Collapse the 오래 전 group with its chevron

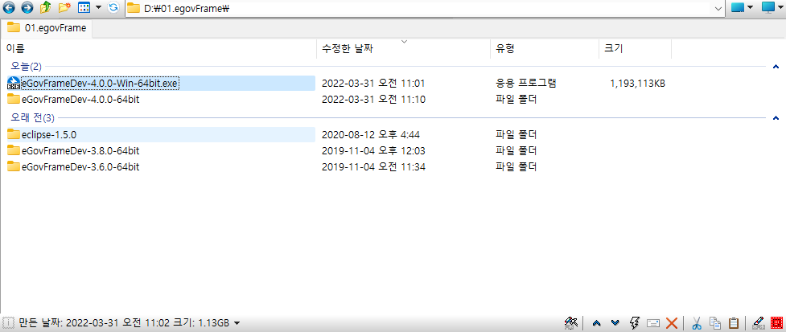coord(776,118)
